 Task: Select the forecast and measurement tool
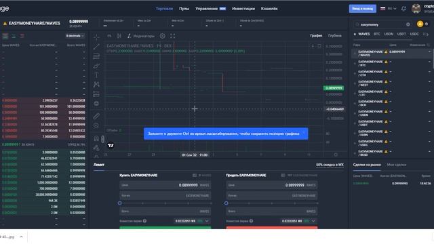pyautogui.click(x=96, y=94)
